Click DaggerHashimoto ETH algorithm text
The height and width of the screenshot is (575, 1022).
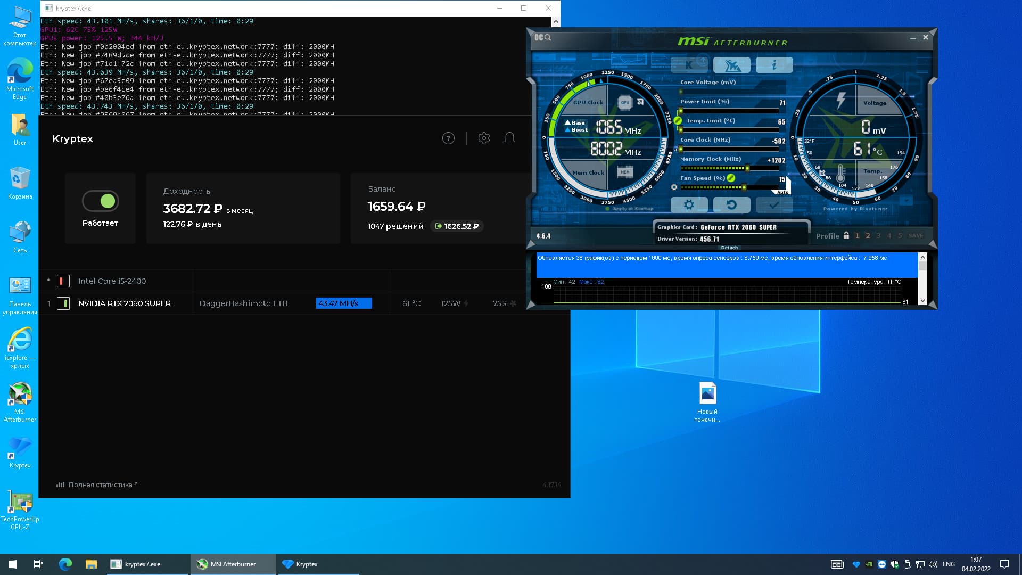click(243, 303)
